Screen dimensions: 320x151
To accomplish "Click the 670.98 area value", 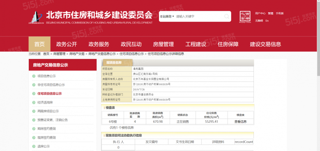I will click(x=158, y=122).
